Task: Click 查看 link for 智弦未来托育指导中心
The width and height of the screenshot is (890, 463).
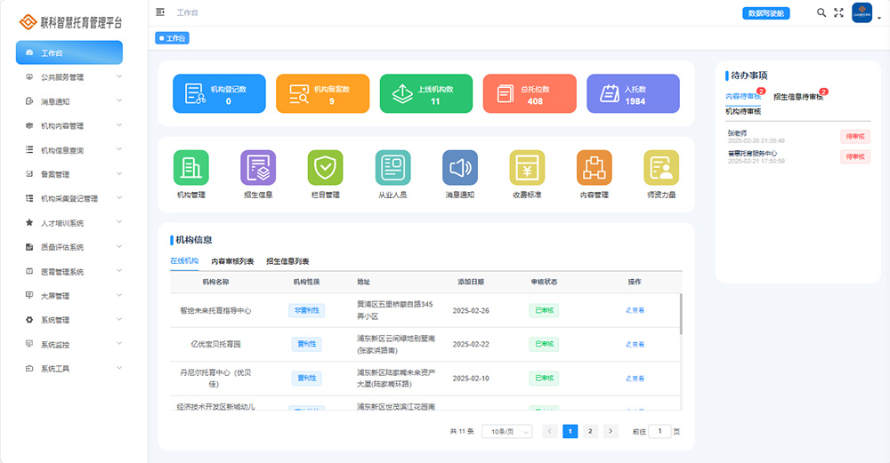Action: pyautogui.click(x=635, y=310)
